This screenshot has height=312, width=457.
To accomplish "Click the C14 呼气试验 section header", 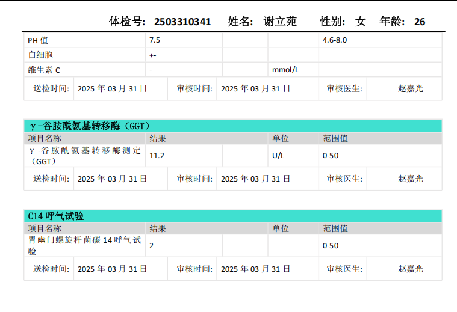I will point(56,216).
